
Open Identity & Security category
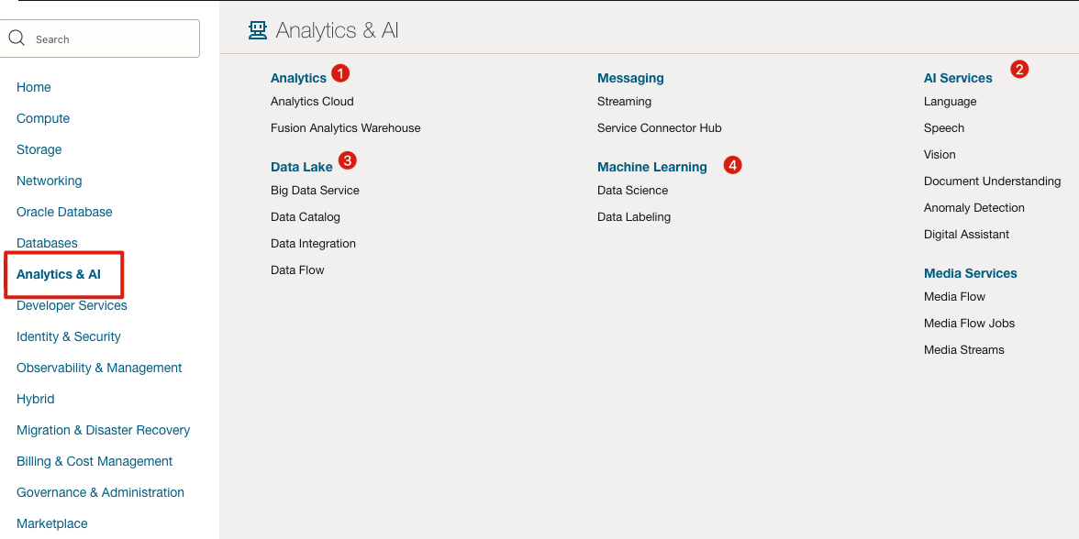pos(69,336)
